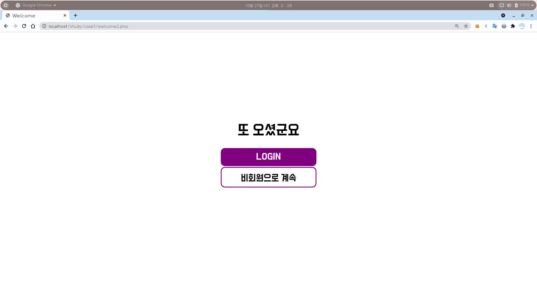537x302 pixels.
Task: Click the zoom magnifier in address bar
Action: point(457,26)
